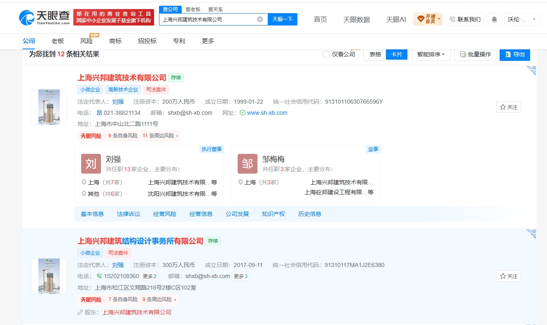
Task: Click 刘 avatar in executive card
Action: click(91, 164)
